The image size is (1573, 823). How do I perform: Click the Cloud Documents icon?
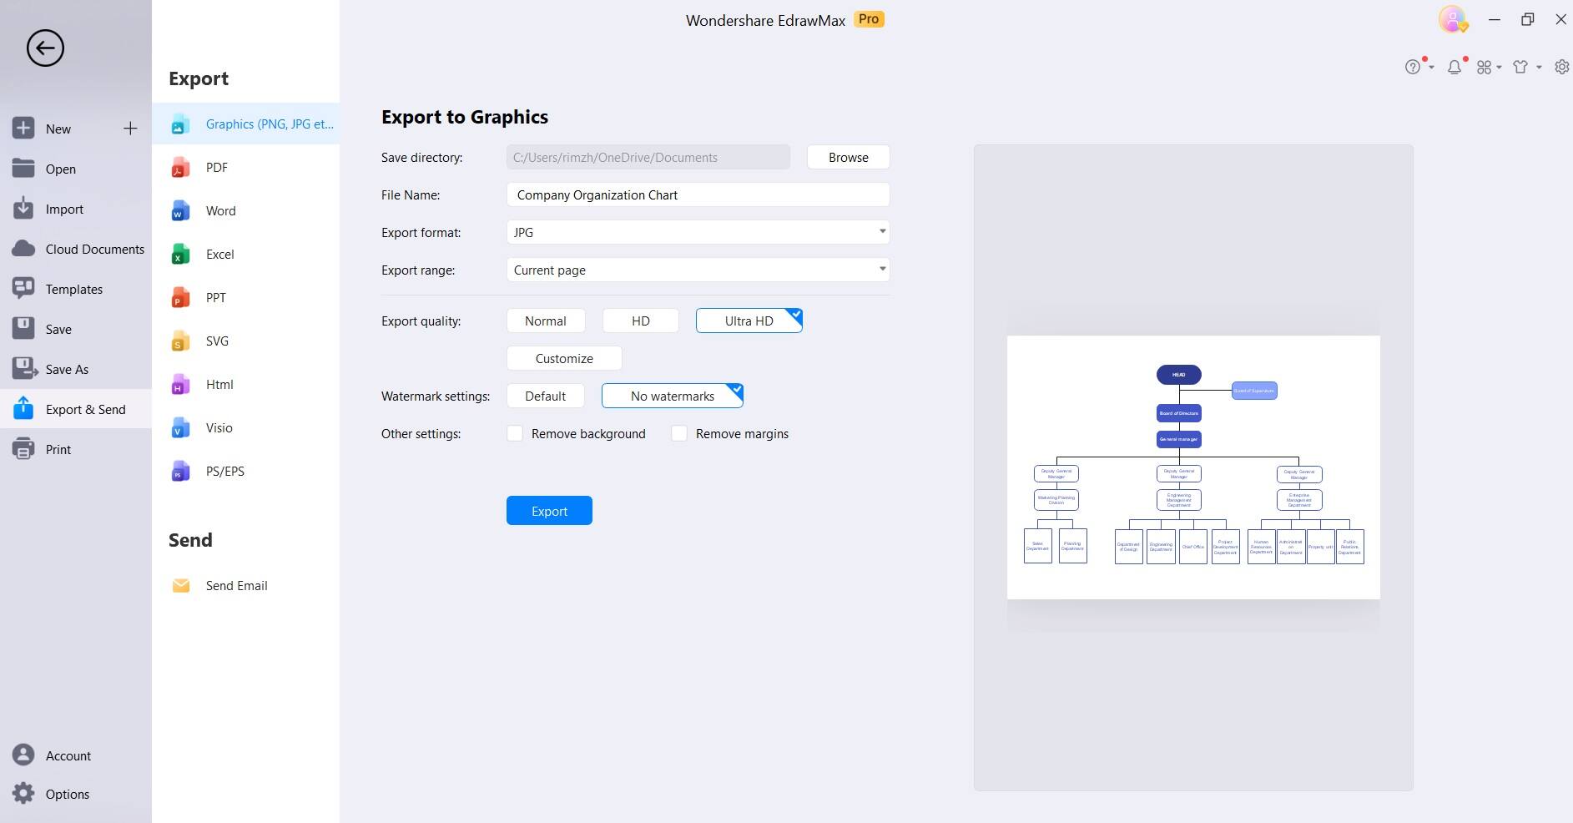click(23, 248)
